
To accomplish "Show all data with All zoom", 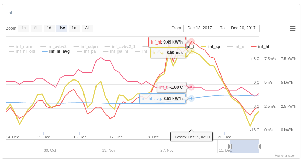I will [87, 28].
